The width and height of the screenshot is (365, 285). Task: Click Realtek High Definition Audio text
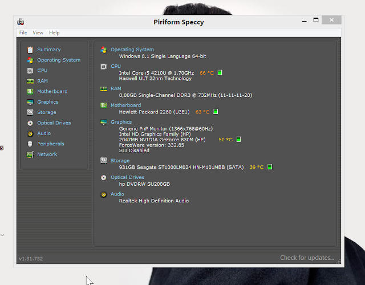pyautogui.click(x=154, y=201)
